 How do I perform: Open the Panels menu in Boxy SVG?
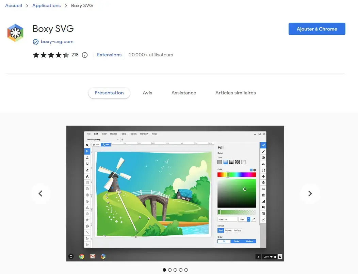point(133,134)
